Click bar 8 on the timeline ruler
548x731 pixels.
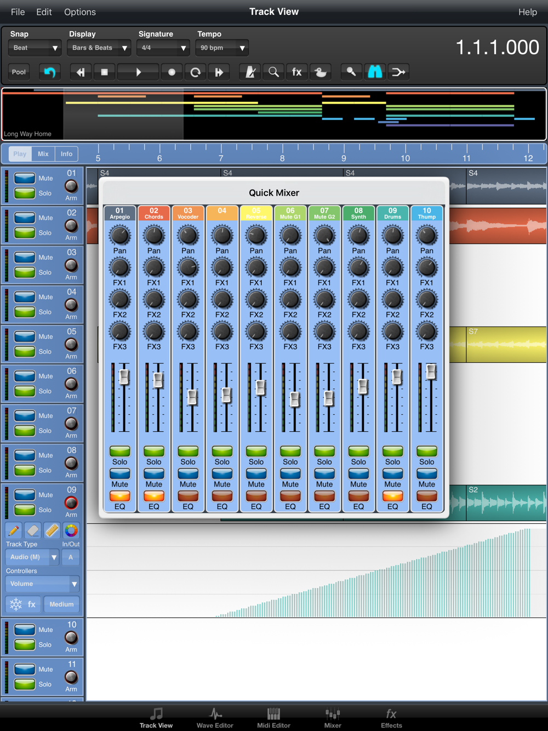click(282, 158)
